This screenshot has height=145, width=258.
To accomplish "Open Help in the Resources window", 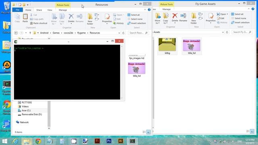I will (149, 10).
